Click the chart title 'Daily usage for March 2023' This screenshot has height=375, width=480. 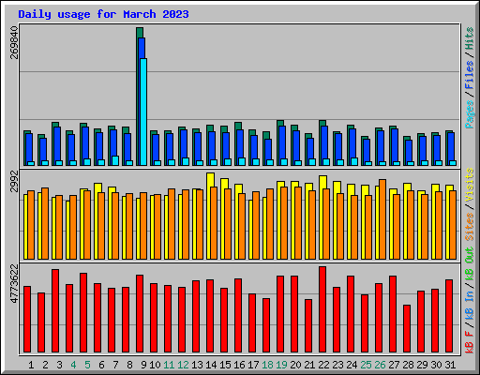point(103,14)
